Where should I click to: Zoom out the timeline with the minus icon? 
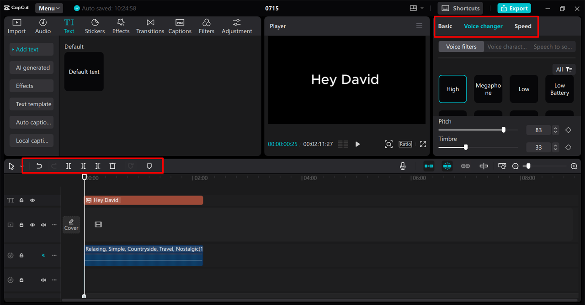tap(515, 166)
